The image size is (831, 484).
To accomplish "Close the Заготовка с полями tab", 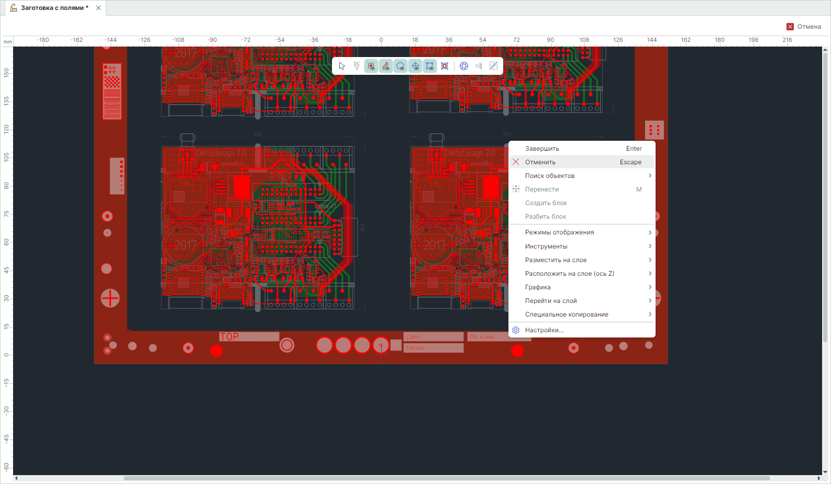I will [98, 8].
